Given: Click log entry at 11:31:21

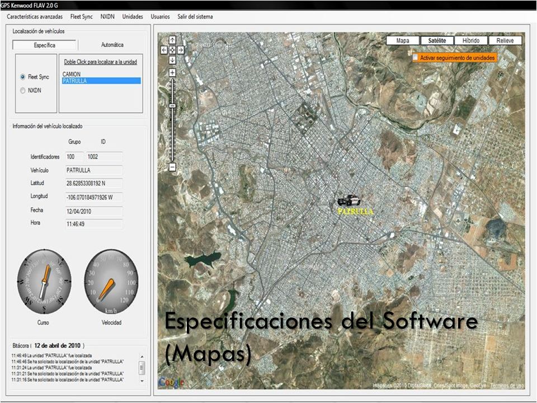Looking at the screenshot, I should click(68, 373).
